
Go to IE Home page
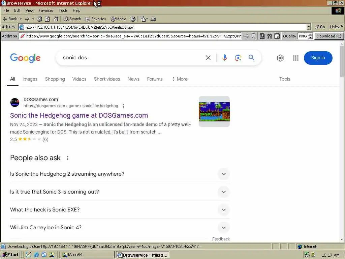pyautogui.click(x=56, y=19)
